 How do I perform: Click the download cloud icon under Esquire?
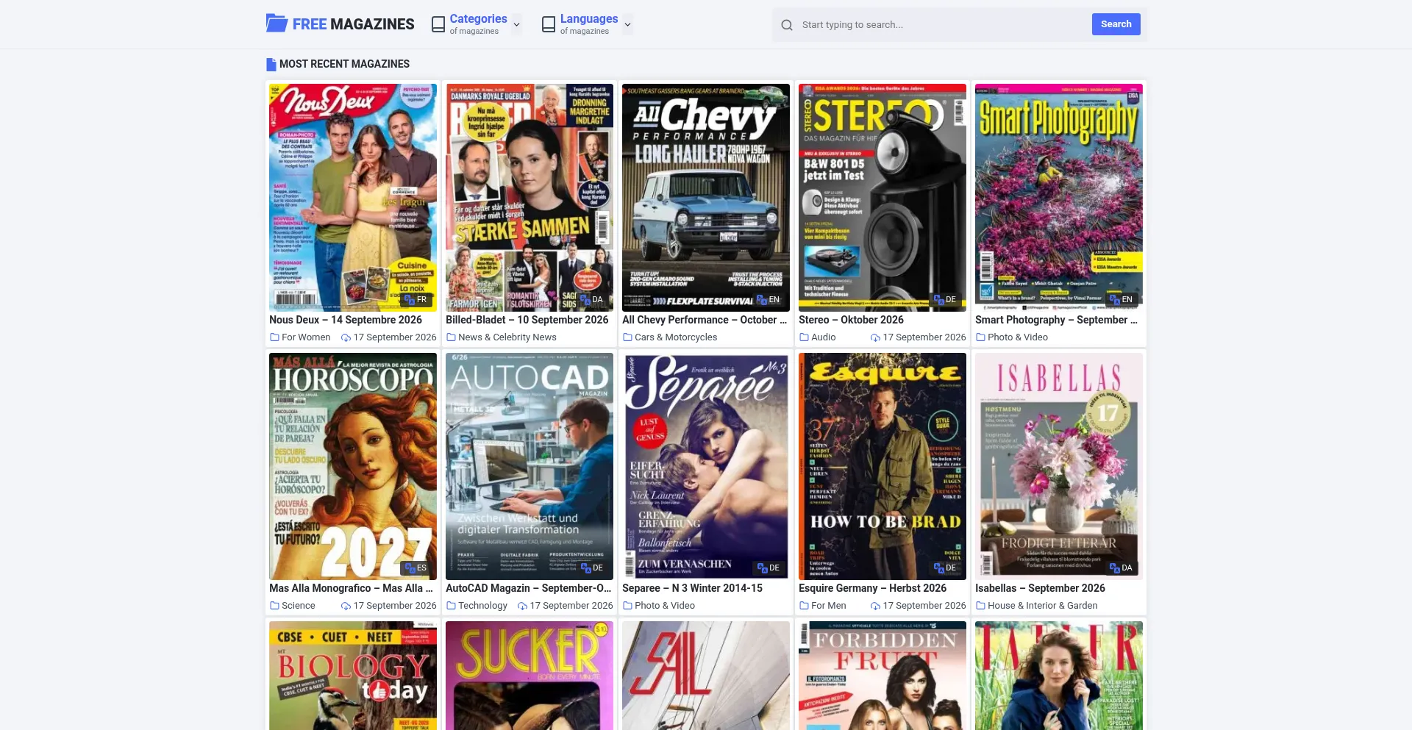pyautogui.click(x=875, y=606)
